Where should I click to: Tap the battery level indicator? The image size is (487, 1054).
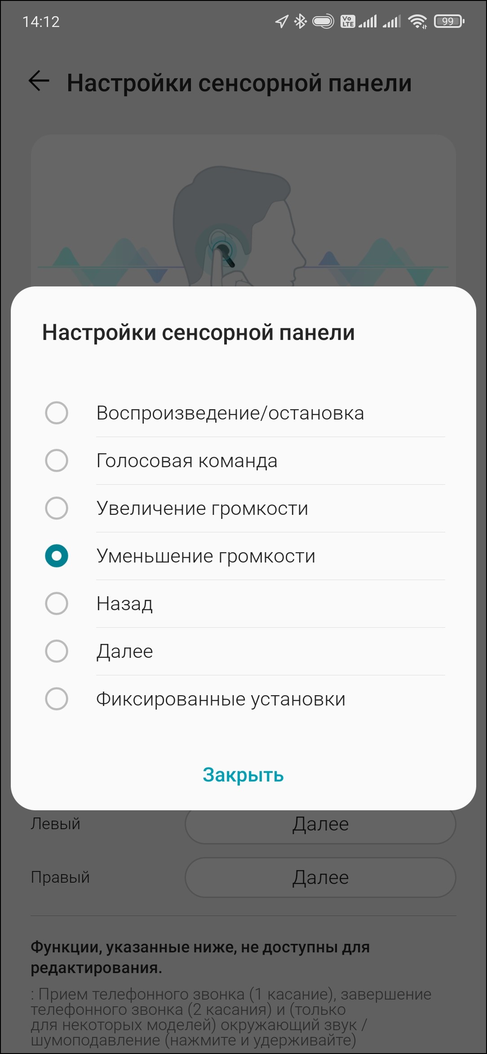pos(449,21)
